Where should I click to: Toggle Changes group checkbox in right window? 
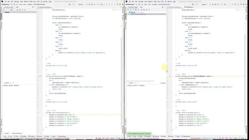(x=130, y=12)
